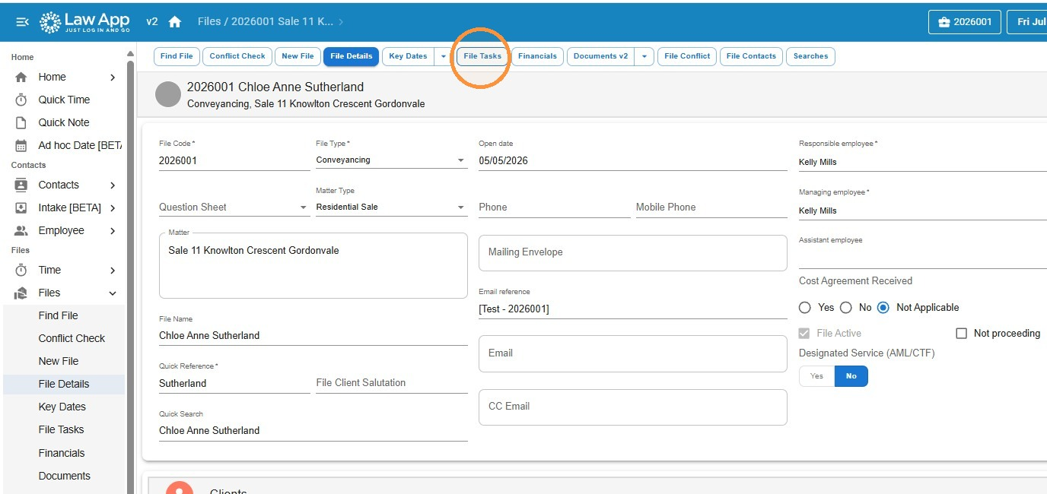Open the Key Dates dropdown arrow

pos(444,56)
